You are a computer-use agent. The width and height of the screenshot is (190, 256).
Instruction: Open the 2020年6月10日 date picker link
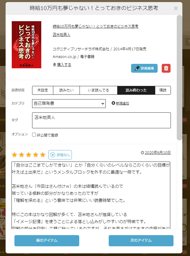click(x=158, y=153)
